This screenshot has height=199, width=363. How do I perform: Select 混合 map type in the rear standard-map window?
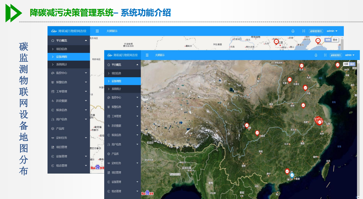pos(335,40)
